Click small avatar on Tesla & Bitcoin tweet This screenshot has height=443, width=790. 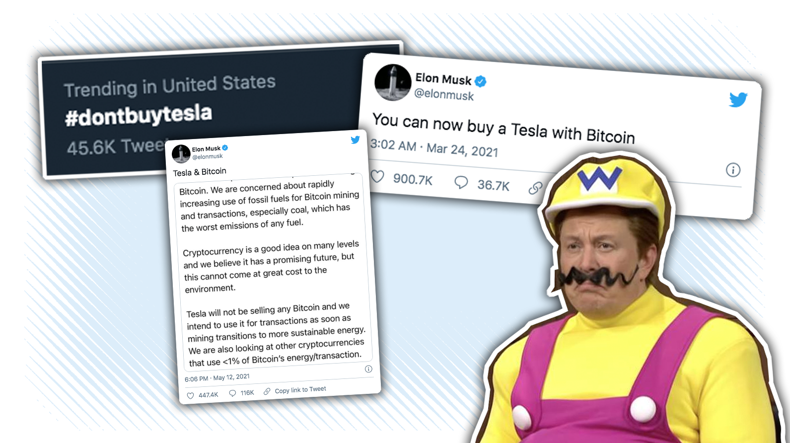pyautogui.click(x=181, y=154)
